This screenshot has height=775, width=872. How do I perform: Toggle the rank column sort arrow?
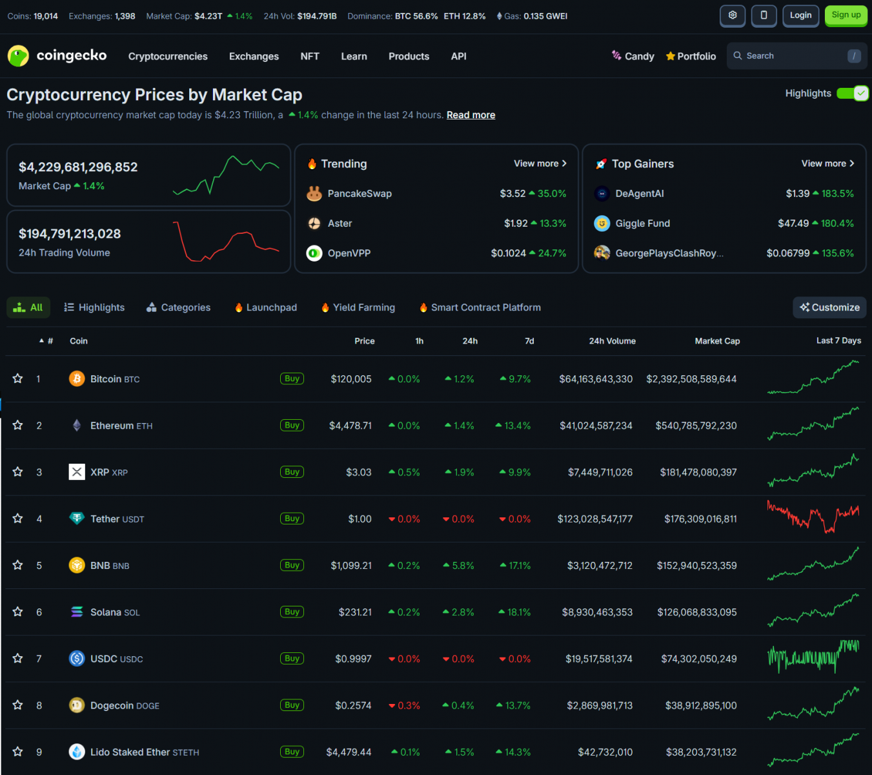coord(41,340)
